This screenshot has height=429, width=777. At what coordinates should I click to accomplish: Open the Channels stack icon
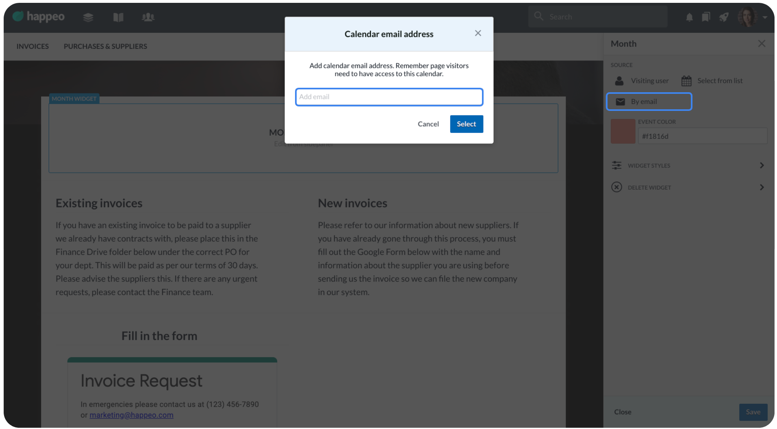click(x=88, y=17)
